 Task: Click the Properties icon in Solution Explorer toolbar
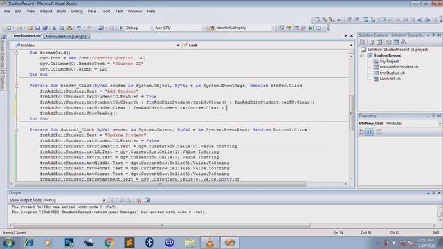tap(363, 42)
